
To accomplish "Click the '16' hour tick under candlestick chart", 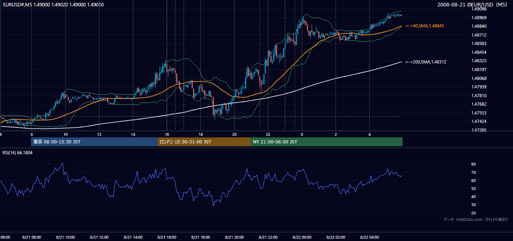I will 167,134.
